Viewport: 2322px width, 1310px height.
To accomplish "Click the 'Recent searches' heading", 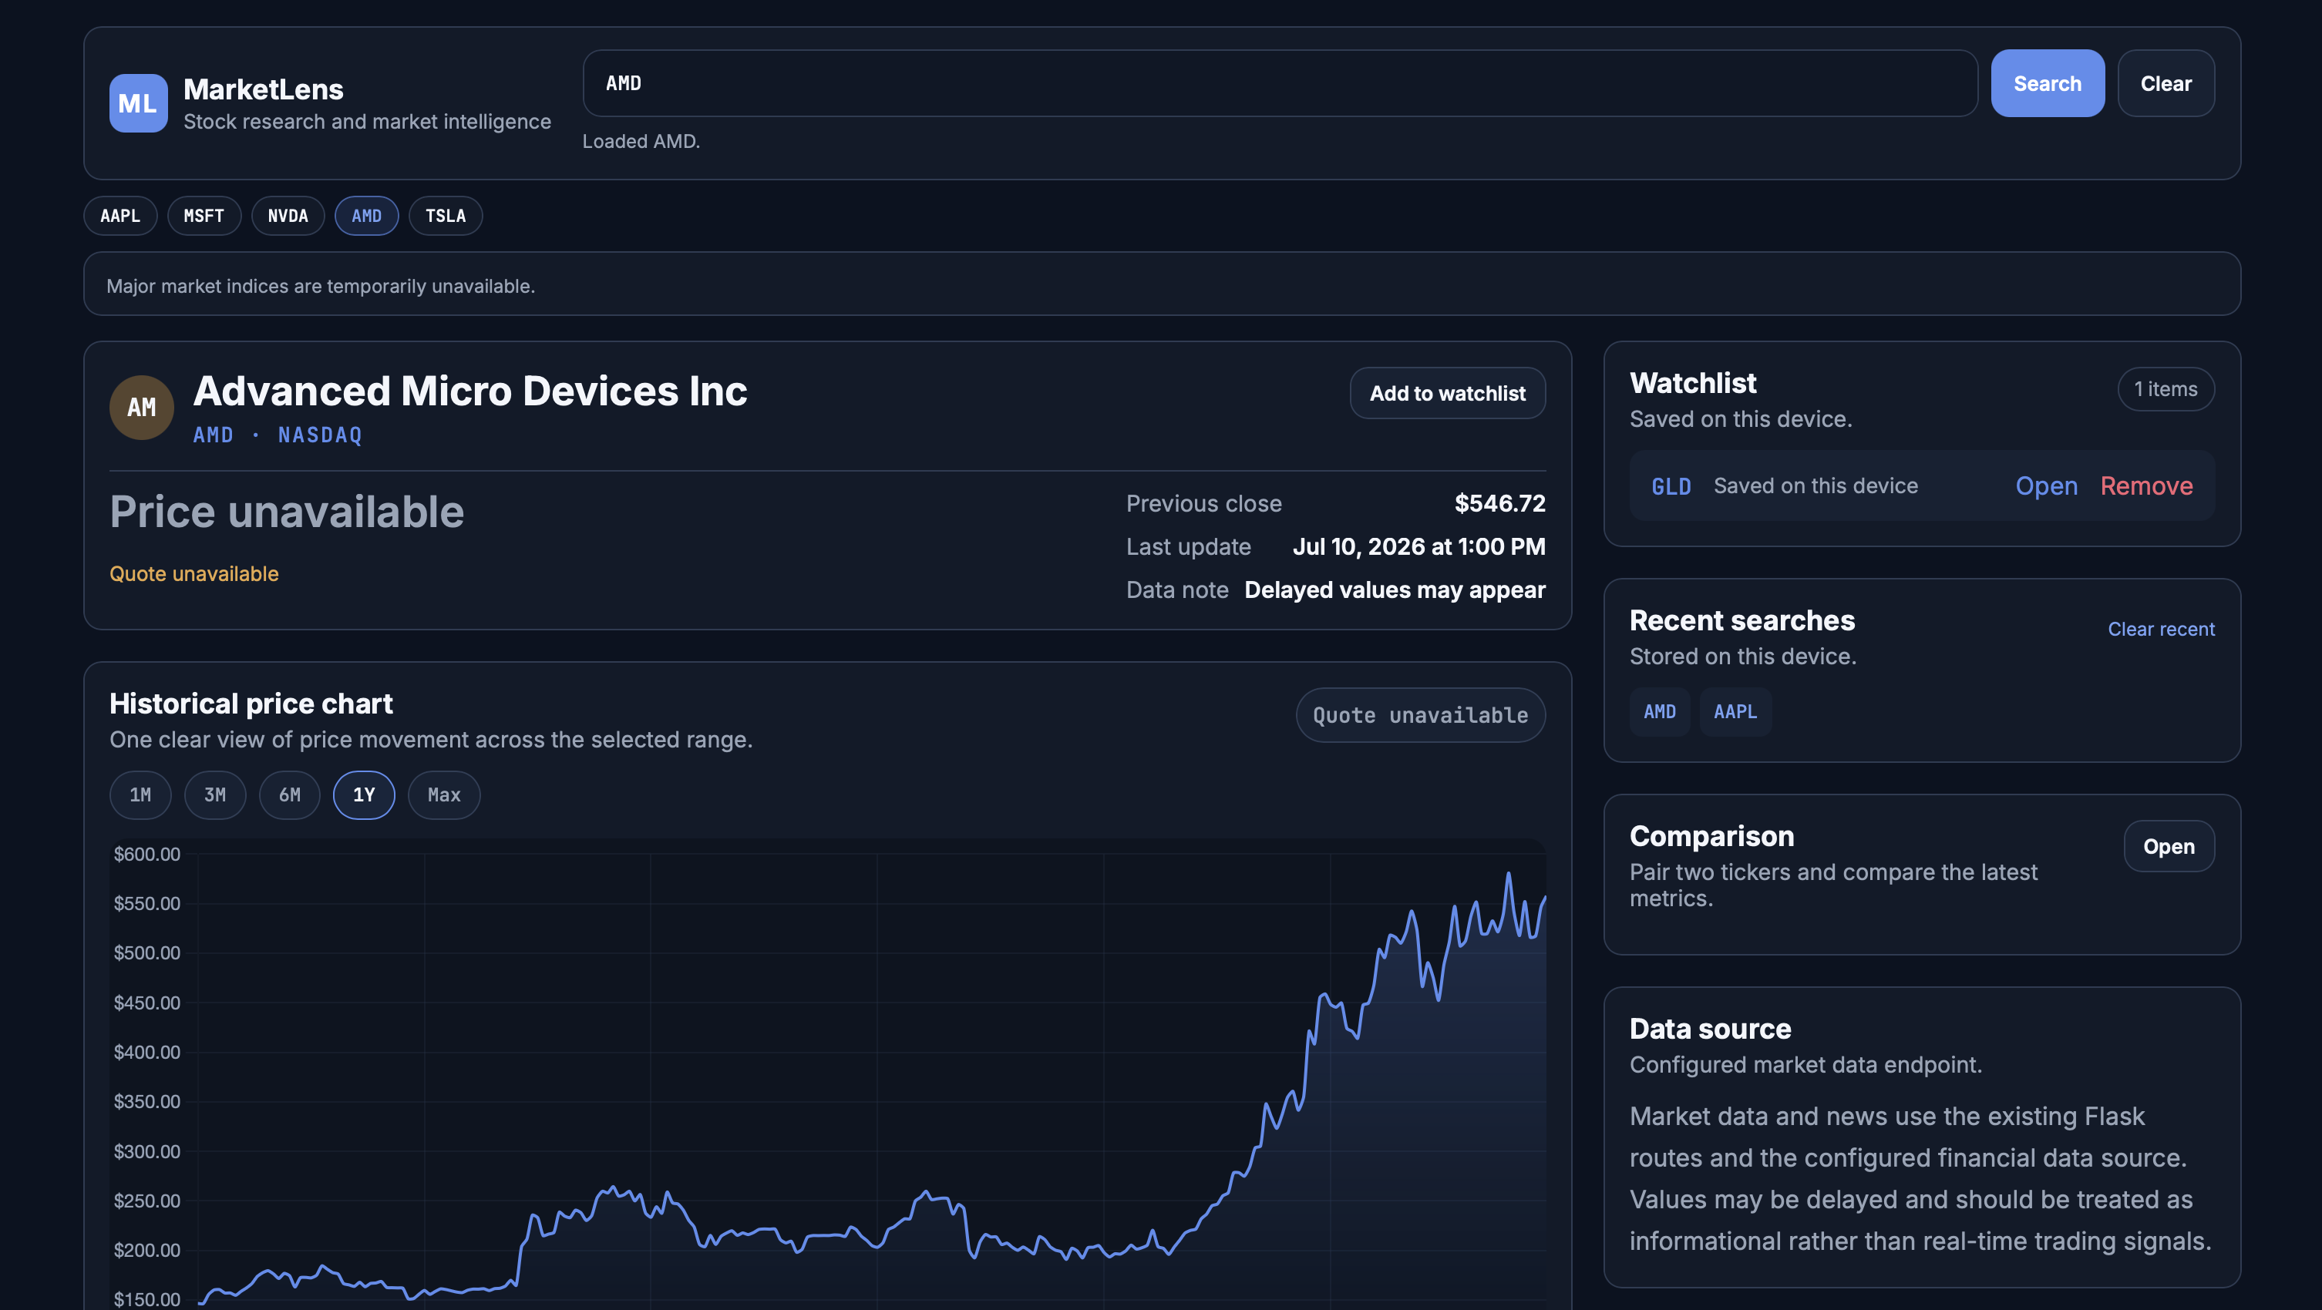I will [x=1741, y=621].
